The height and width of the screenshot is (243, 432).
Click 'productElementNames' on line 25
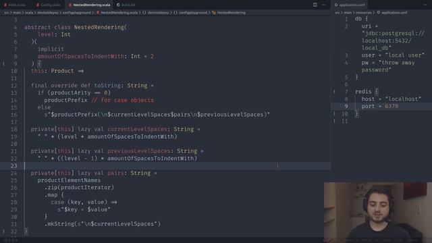point(69,180)
